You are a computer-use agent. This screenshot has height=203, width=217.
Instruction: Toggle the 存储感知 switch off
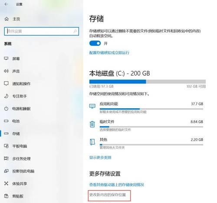tap(95, 43)
